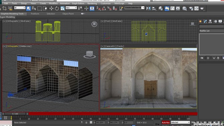Click the X coordinate input field

coord(101,122)
